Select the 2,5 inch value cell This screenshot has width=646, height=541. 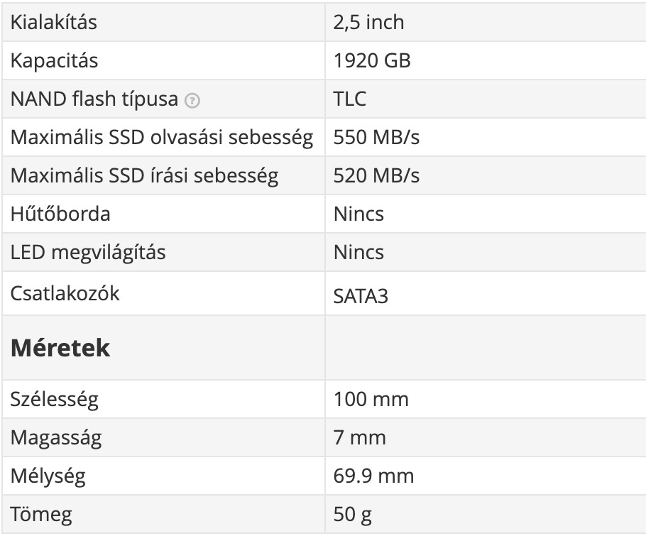point(368,22)
